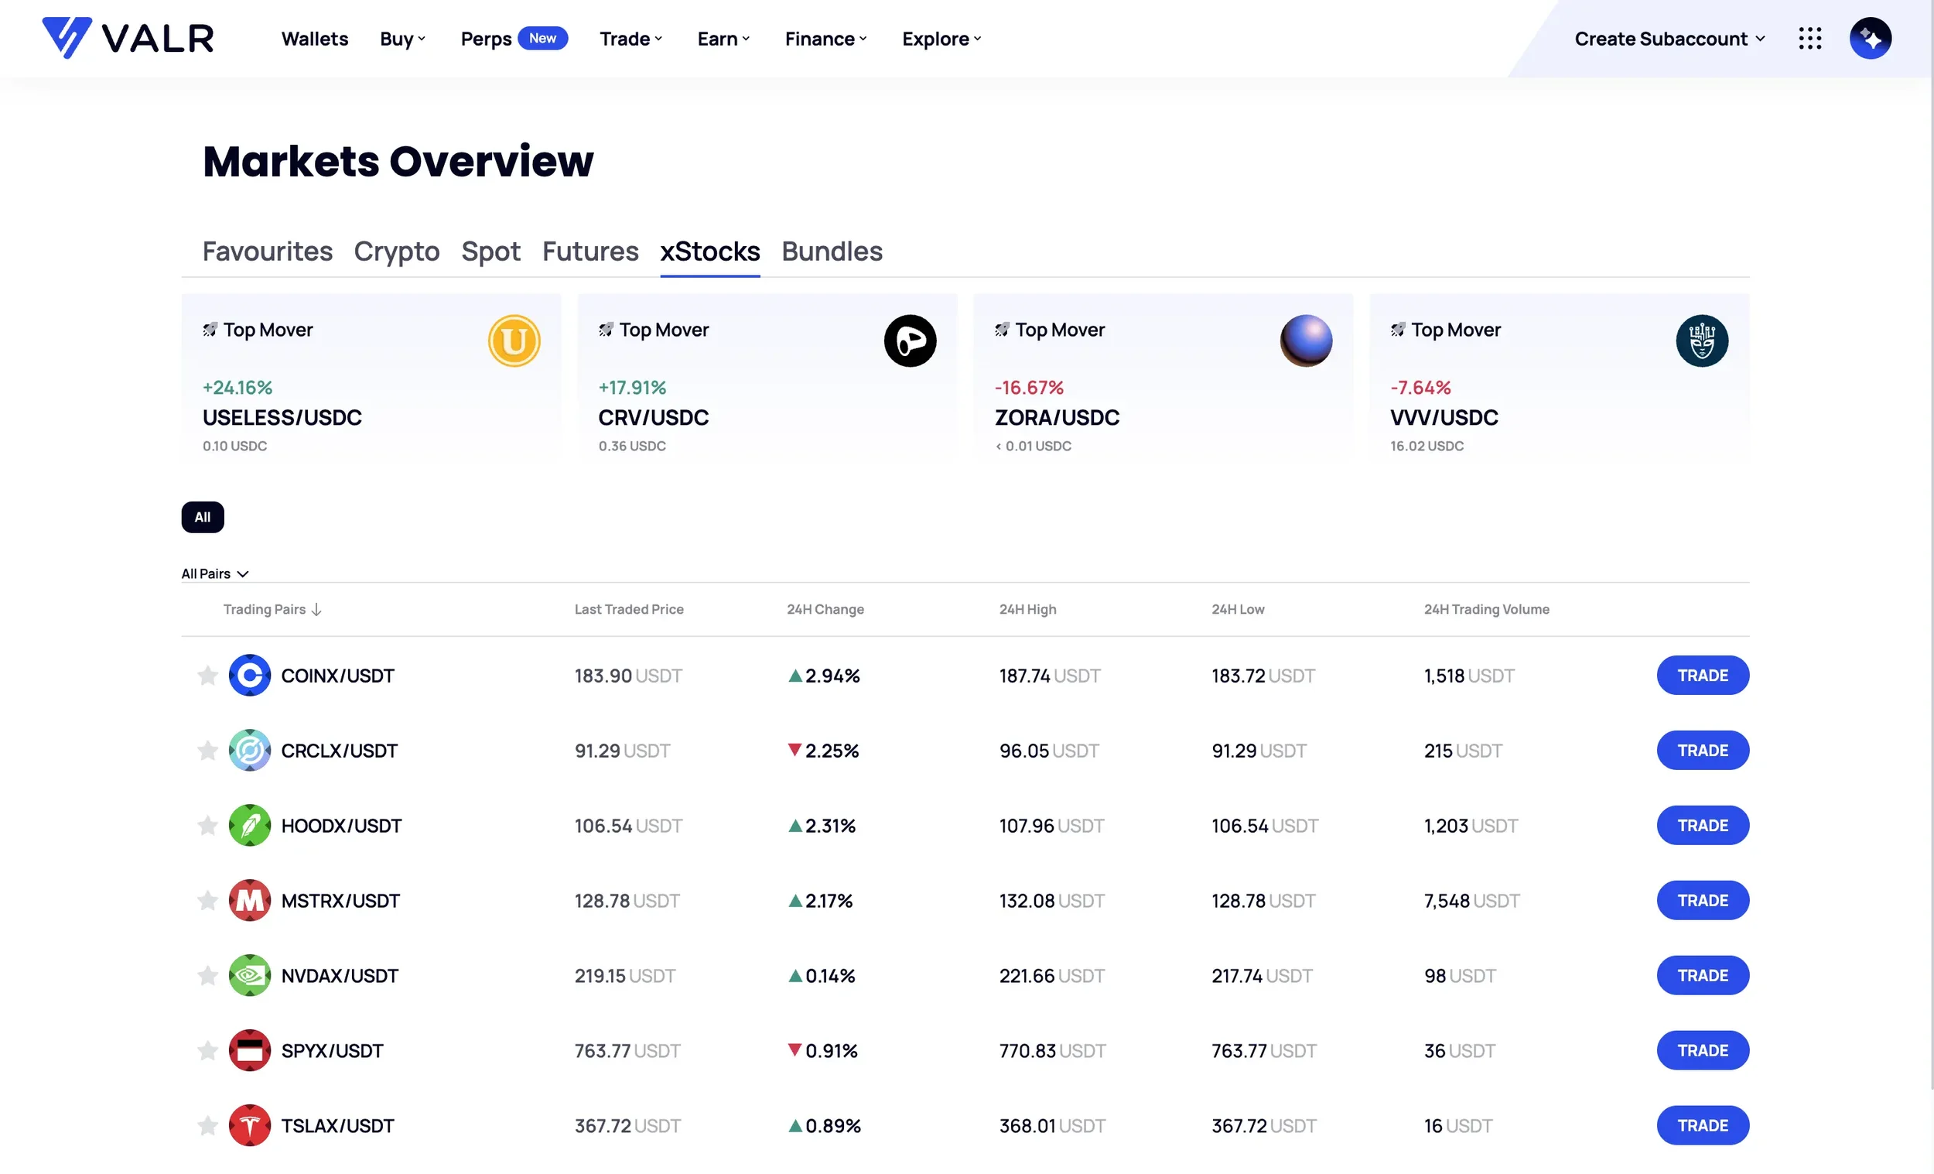Click the VALR logo
The width and height of the screenshot is (1934, 1174).
click(128, 38)
